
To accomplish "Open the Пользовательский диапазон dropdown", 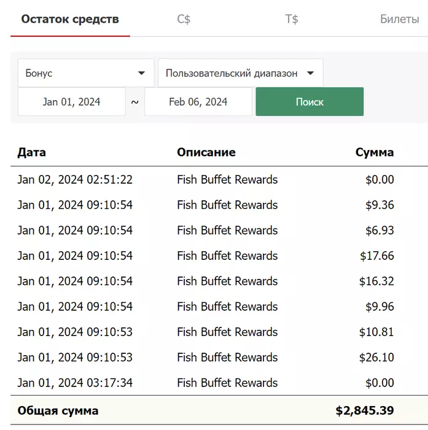I will point(232,73).
